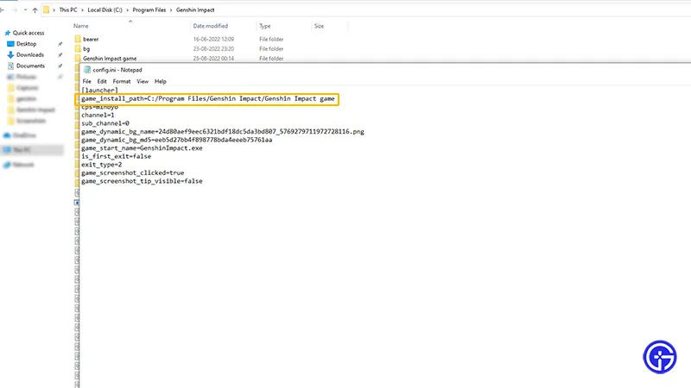Open the Notepad View menu
Viewport: 691px width, 388px height.
pos(143,81)
